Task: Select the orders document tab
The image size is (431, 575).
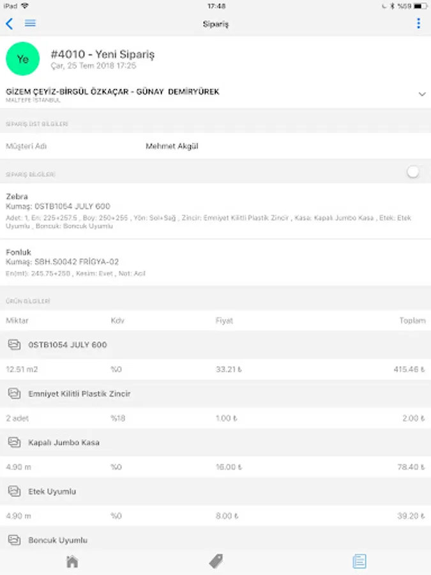Action: (359, 562)
